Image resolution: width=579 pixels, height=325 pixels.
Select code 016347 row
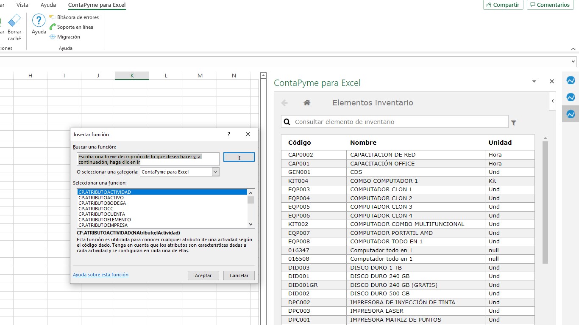click(408, 250)
